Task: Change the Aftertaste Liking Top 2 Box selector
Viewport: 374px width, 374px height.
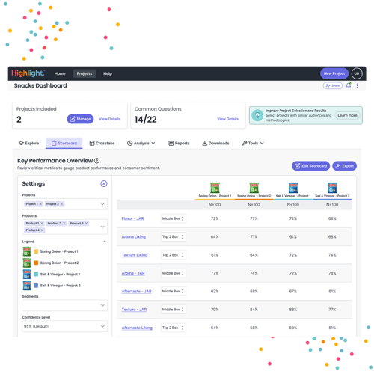Action: click(174, 328)
